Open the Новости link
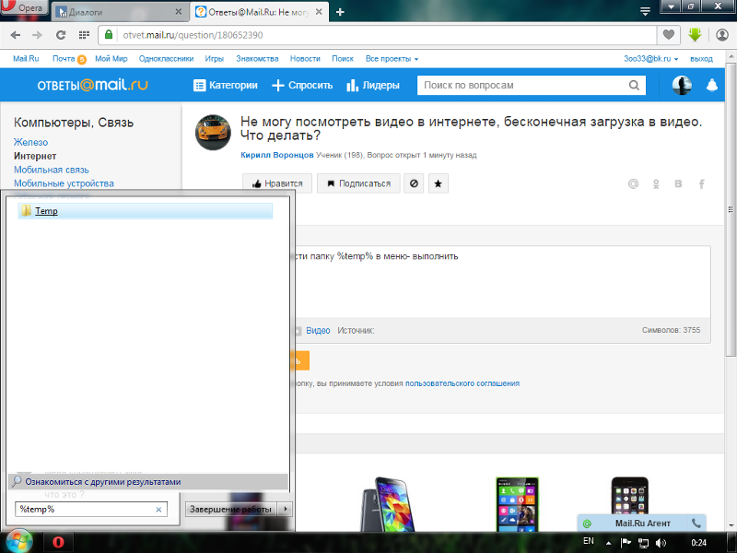This screenshot has width=737, height=553. coord(305,59)
